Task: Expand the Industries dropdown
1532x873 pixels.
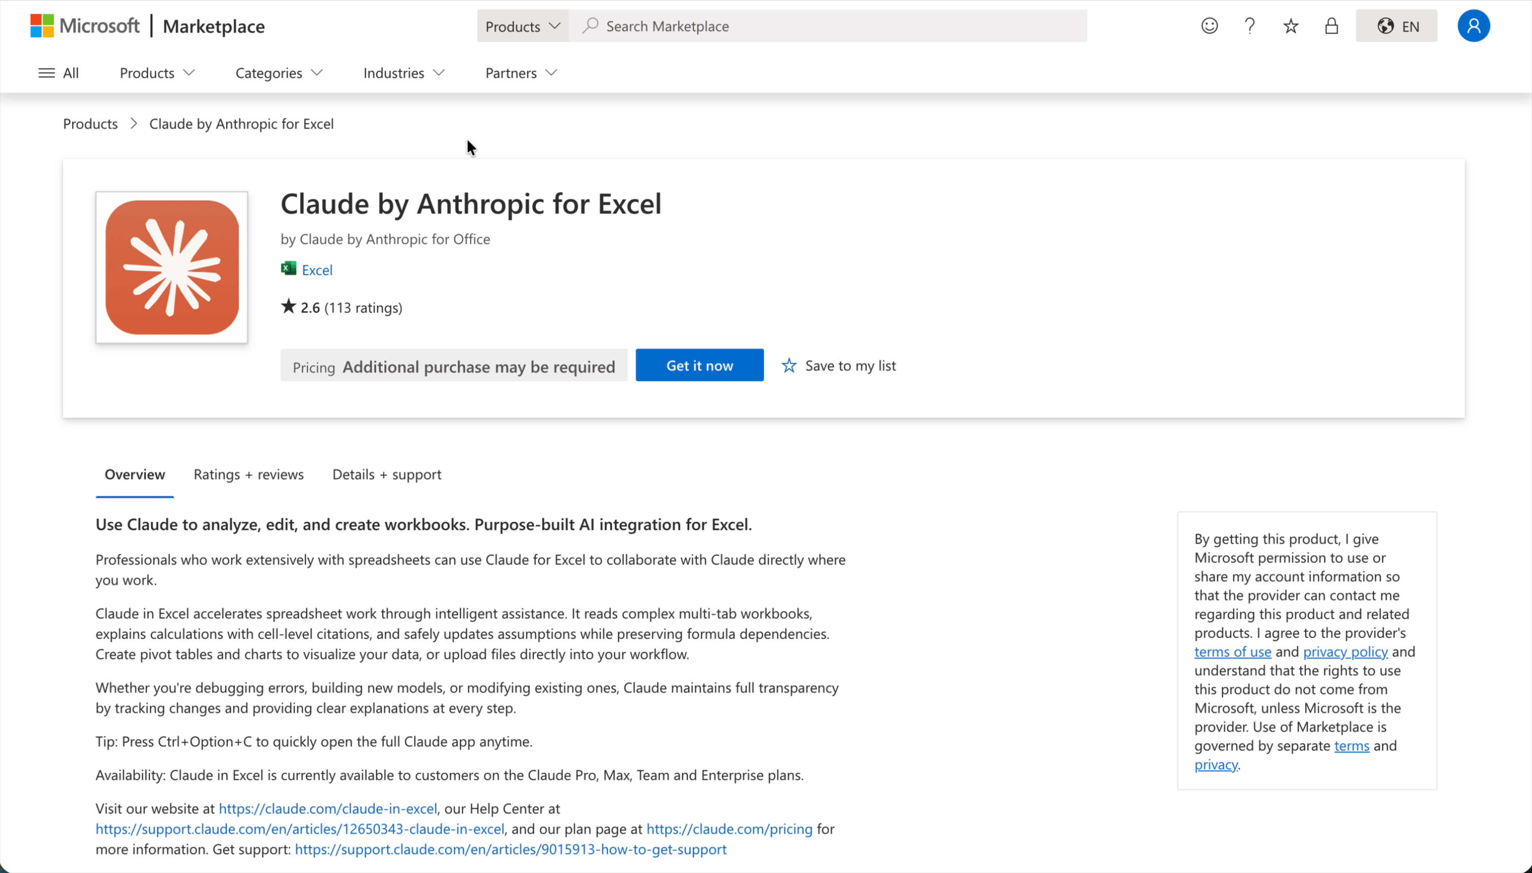Action: (403, 73)
